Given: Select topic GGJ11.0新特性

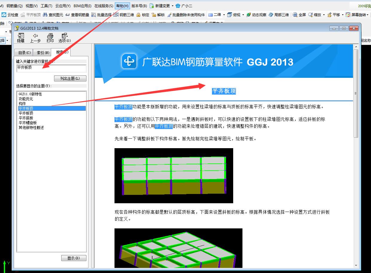Looking at the screenshot, I should tap(30, 94).
